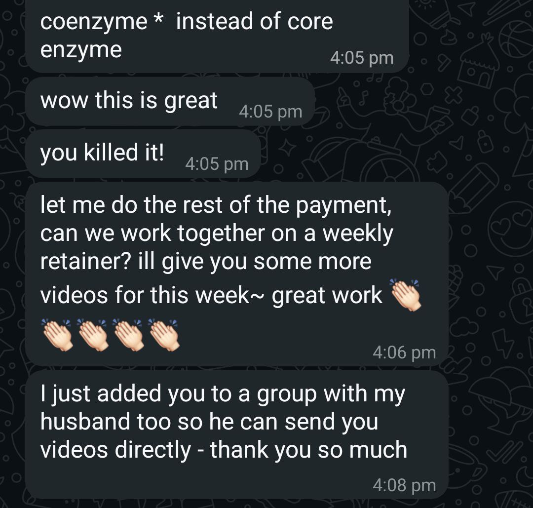Click the 4:08 pm timestamp
Screen dimensions: 533x508
404,485
